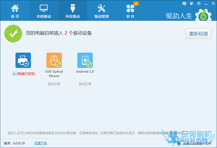Close the 驱动人生 window

pyautogui.click(x=213, y=4)
